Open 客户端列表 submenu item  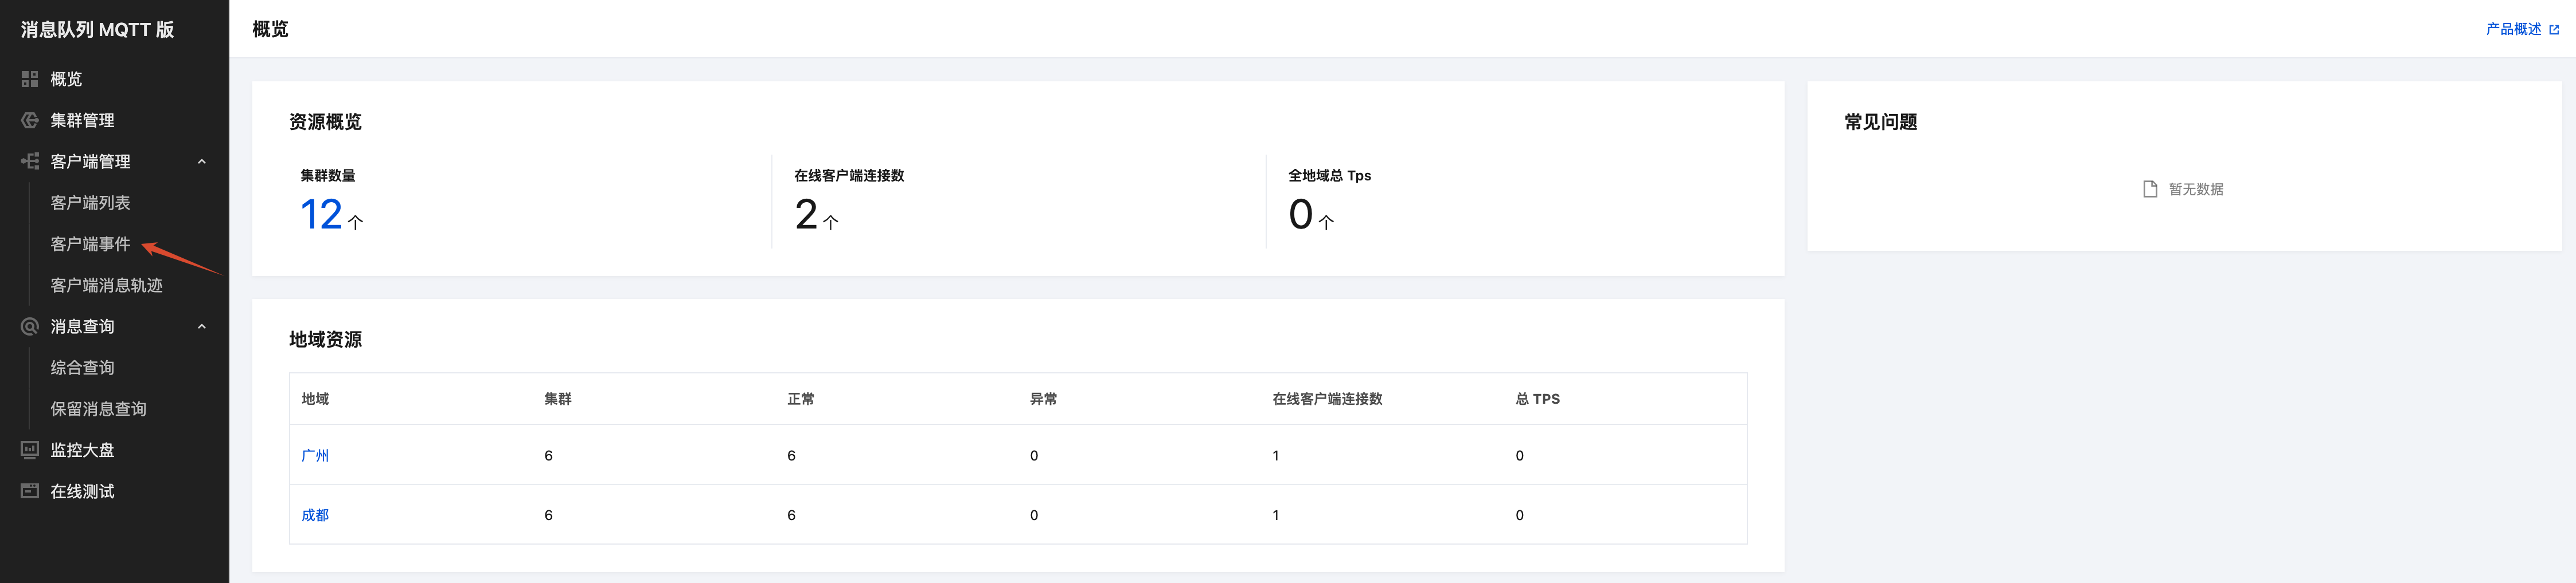click(x=91, y=203)
